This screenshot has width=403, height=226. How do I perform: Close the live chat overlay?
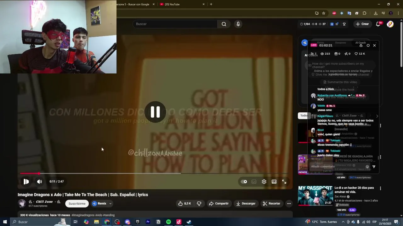(x=374, y=45)
